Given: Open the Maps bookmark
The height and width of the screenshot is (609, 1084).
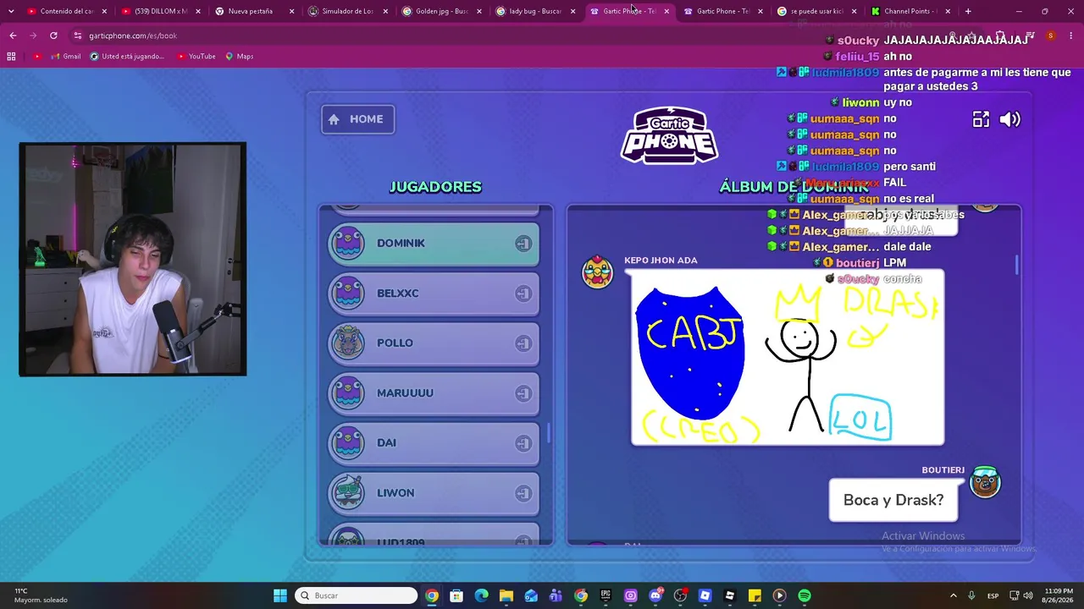Looking at the screenshot, I should point(240,57).
